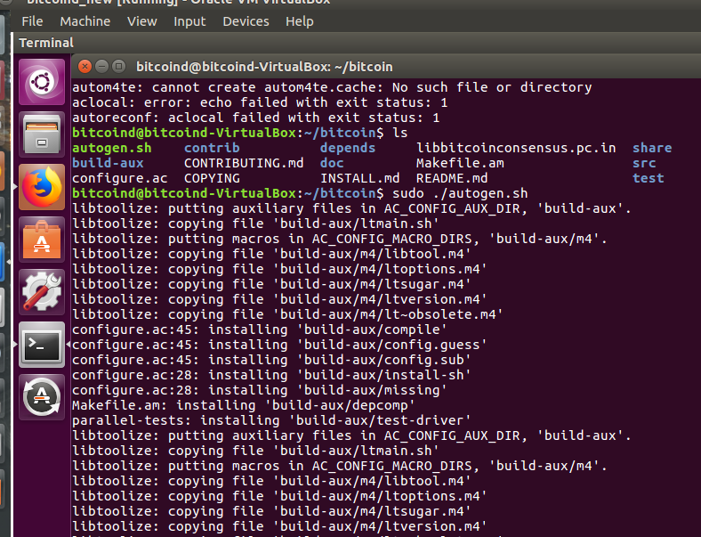Open the VirtualBox Devices menu

coord(246,21)
